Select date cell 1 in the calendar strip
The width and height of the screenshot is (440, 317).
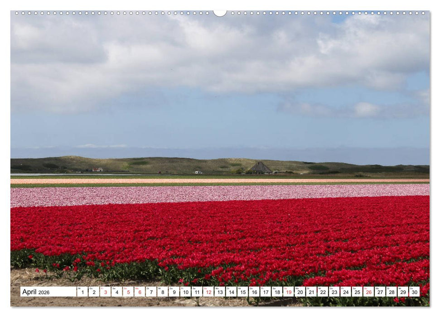[82, 292]
